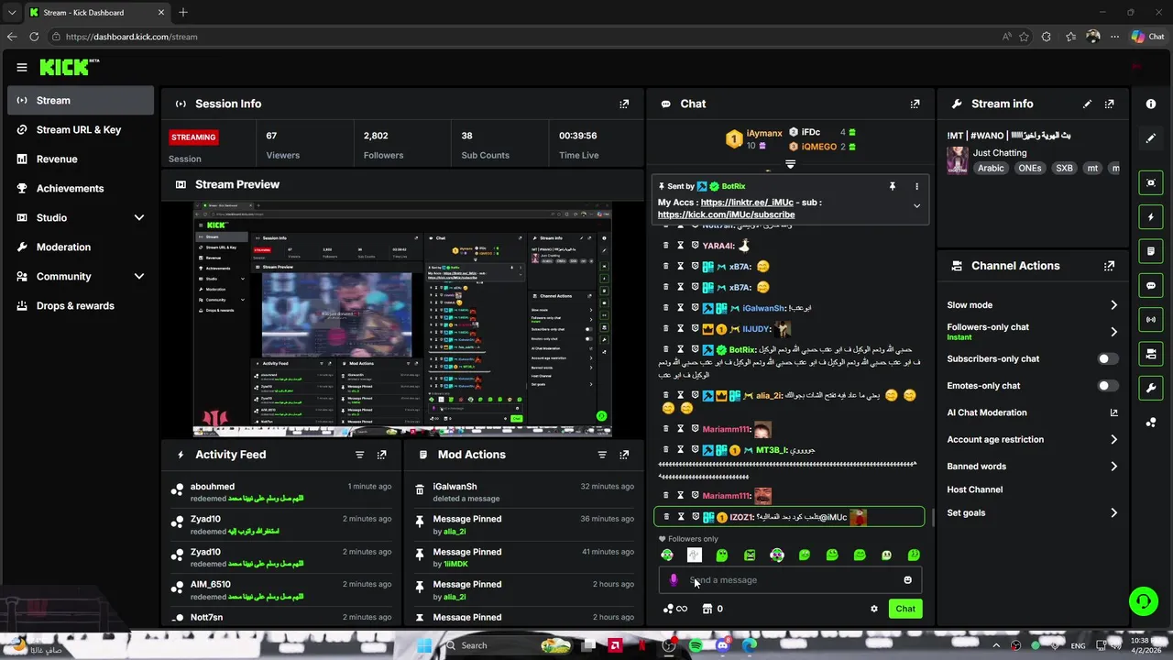Open Moderation in sidebar
The image size is (1173, 660).
81,247
